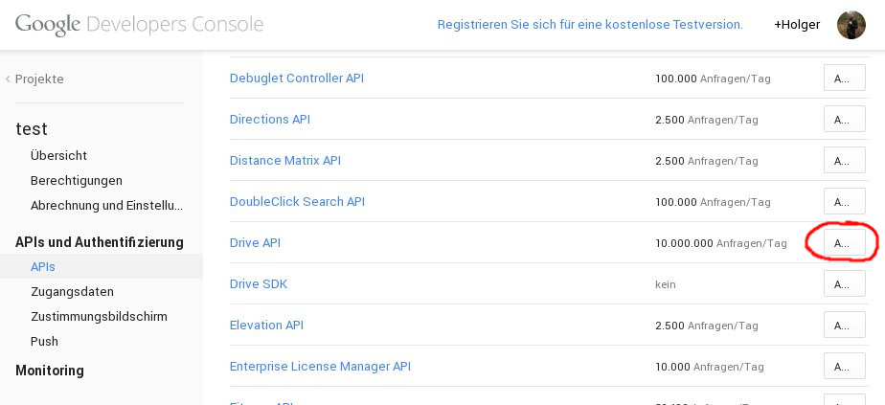Image resolution: width=885 pixels, height=405 pixels.
Task: Click the +Holger account link
Action: click(797, 25)
